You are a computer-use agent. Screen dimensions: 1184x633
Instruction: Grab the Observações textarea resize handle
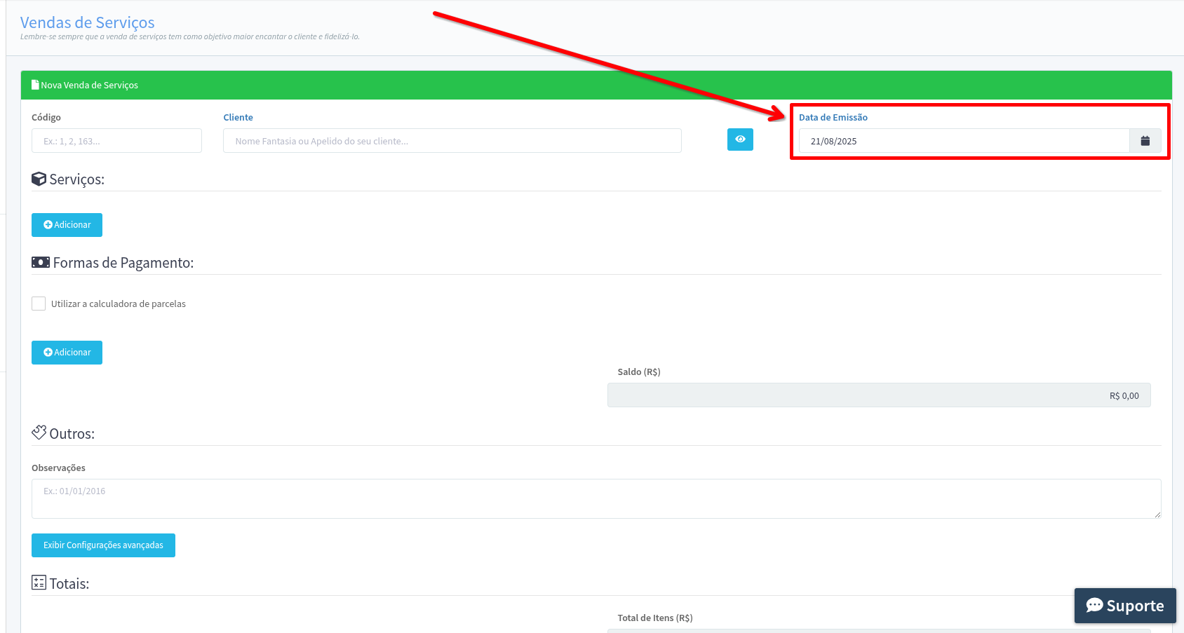tap(1157, 515)
